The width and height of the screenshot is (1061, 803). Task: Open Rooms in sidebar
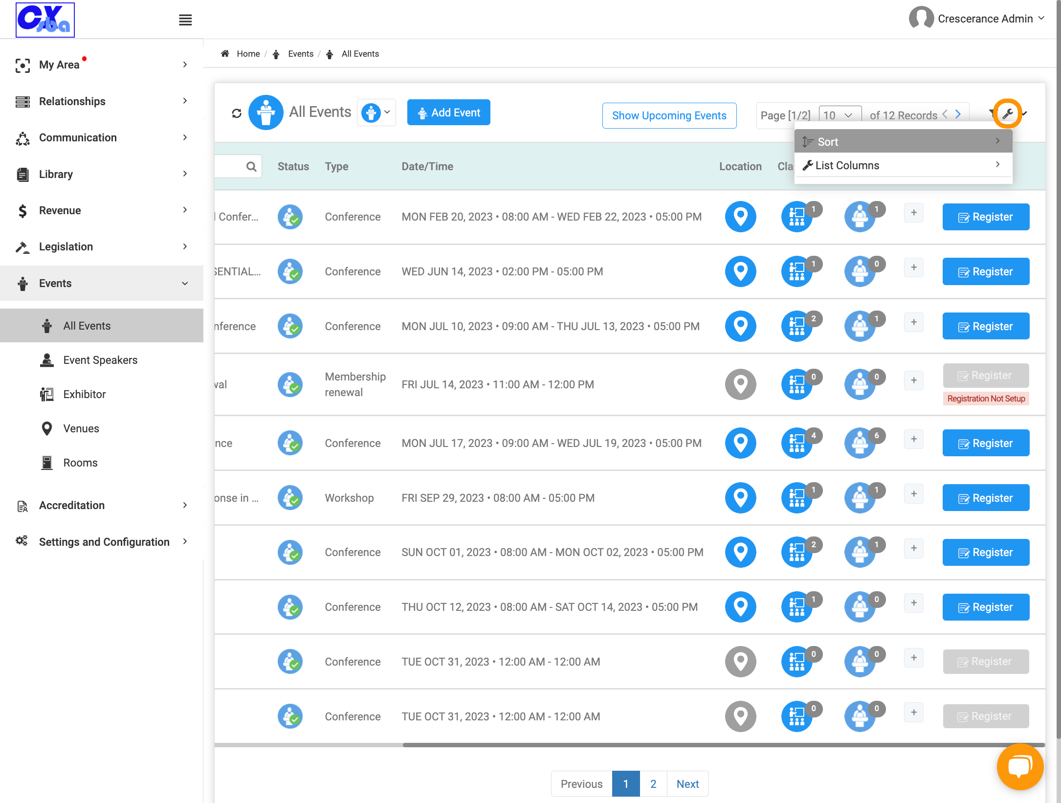80,463
